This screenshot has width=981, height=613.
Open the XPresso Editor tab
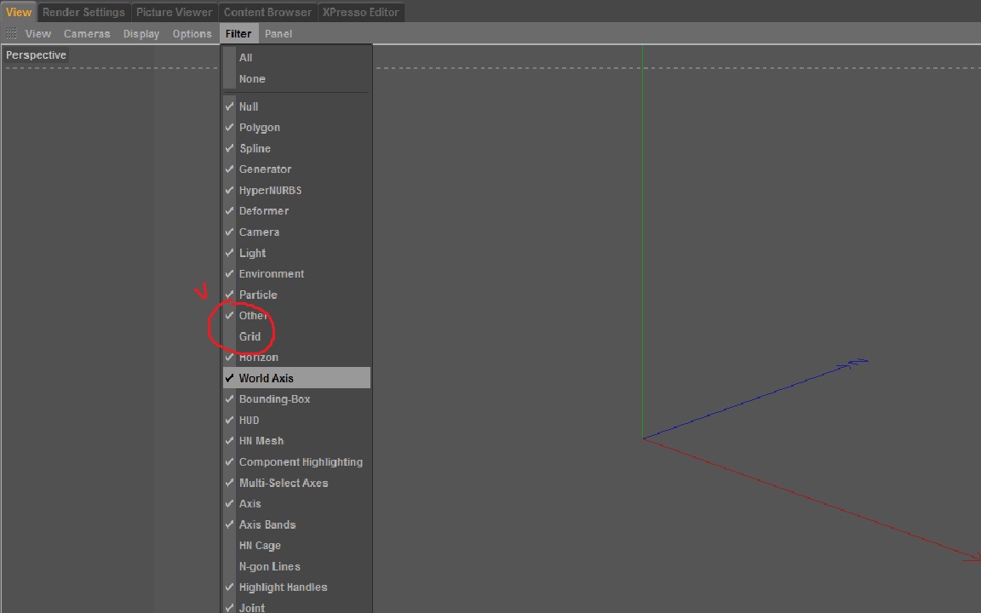(360, 12)
